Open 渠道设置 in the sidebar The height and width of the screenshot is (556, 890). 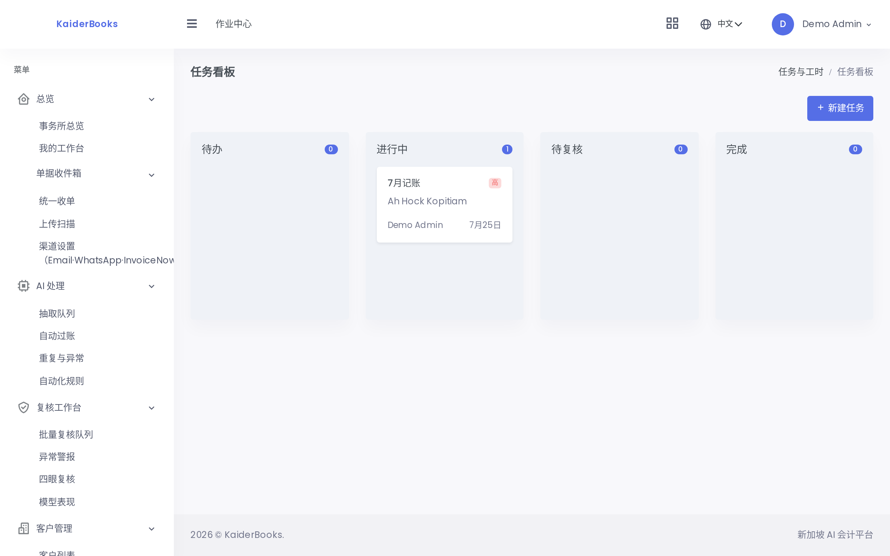tap(106, 253)
